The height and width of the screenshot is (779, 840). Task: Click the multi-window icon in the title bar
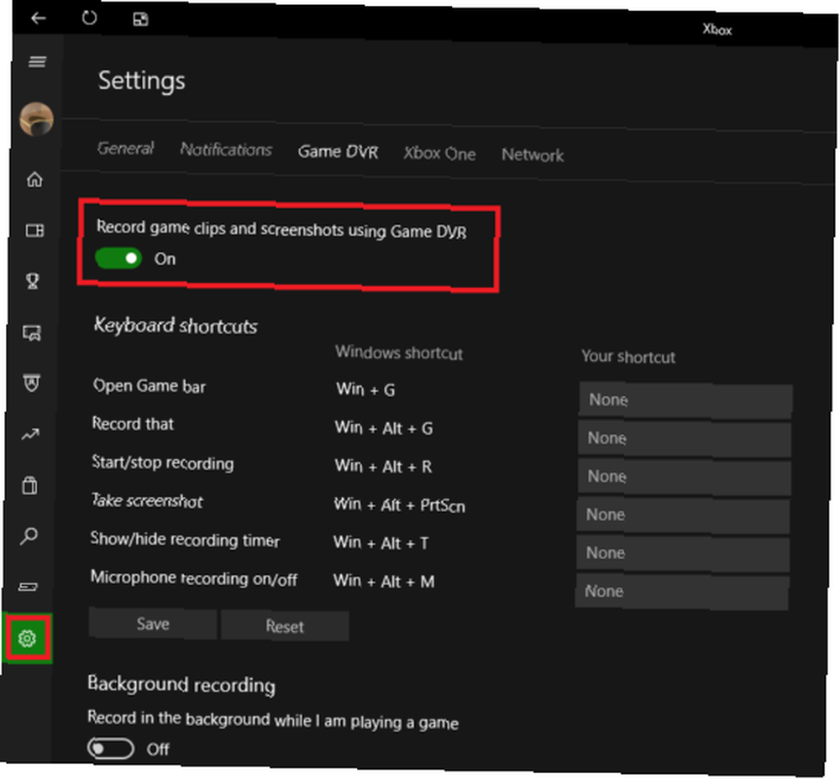pyautogui.click(x=140, y=20)
